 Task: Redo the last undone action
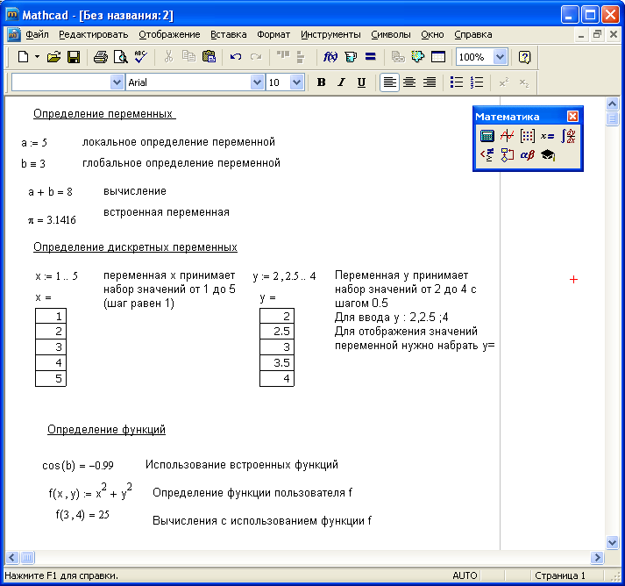pyautogui.click(x=255, y=57)
